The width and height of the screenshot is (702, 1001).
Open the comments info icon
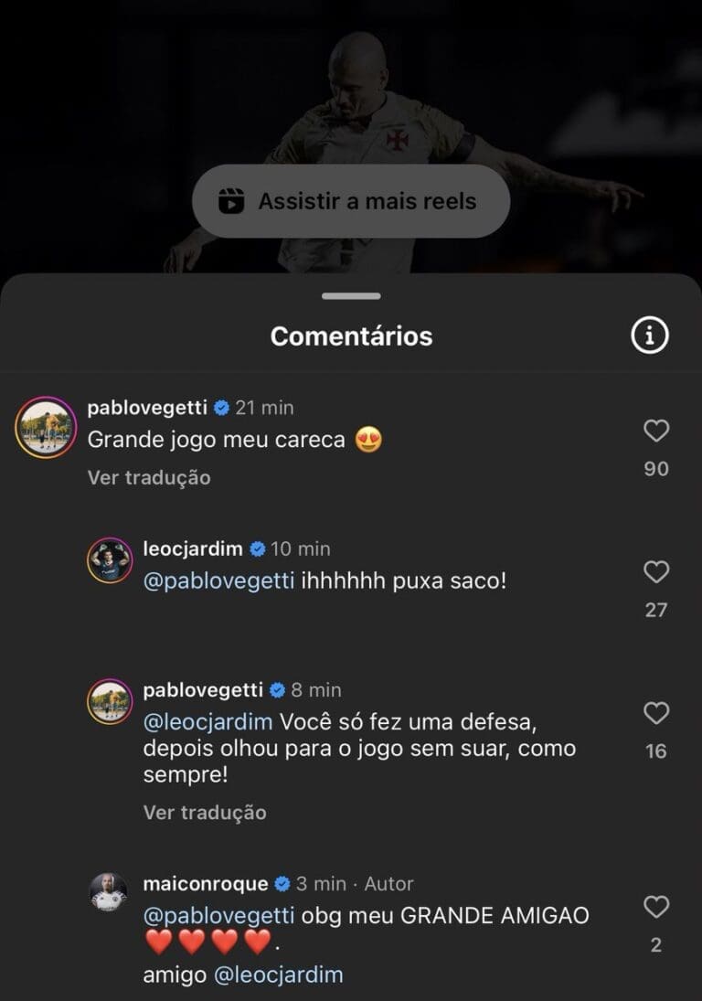click(x=650, y=336)
